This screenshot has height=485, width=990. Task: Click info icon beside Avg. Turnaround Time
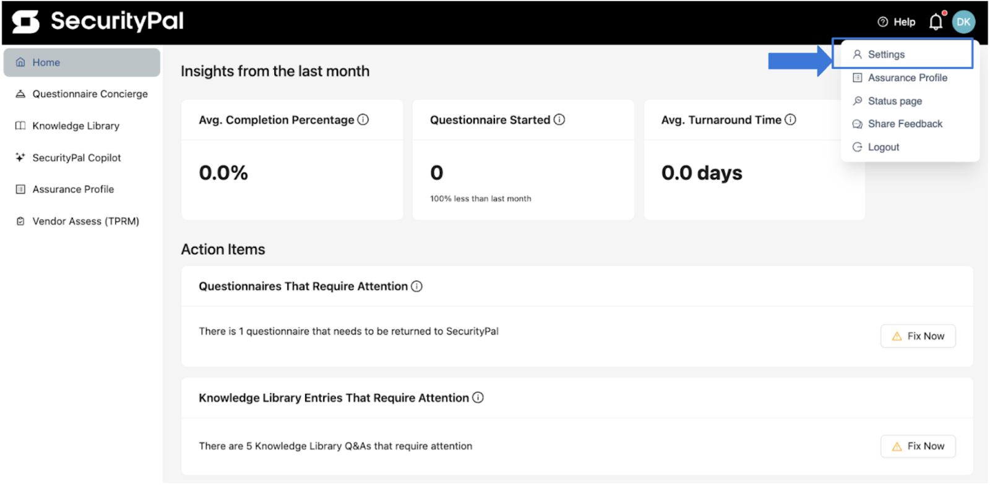(x=790, y=119)
